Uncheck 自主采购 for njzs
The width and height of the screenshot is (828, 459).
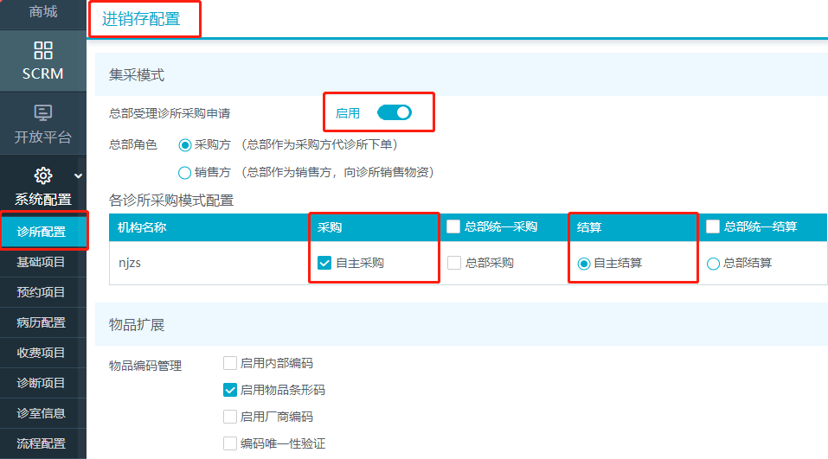point(324,263)
